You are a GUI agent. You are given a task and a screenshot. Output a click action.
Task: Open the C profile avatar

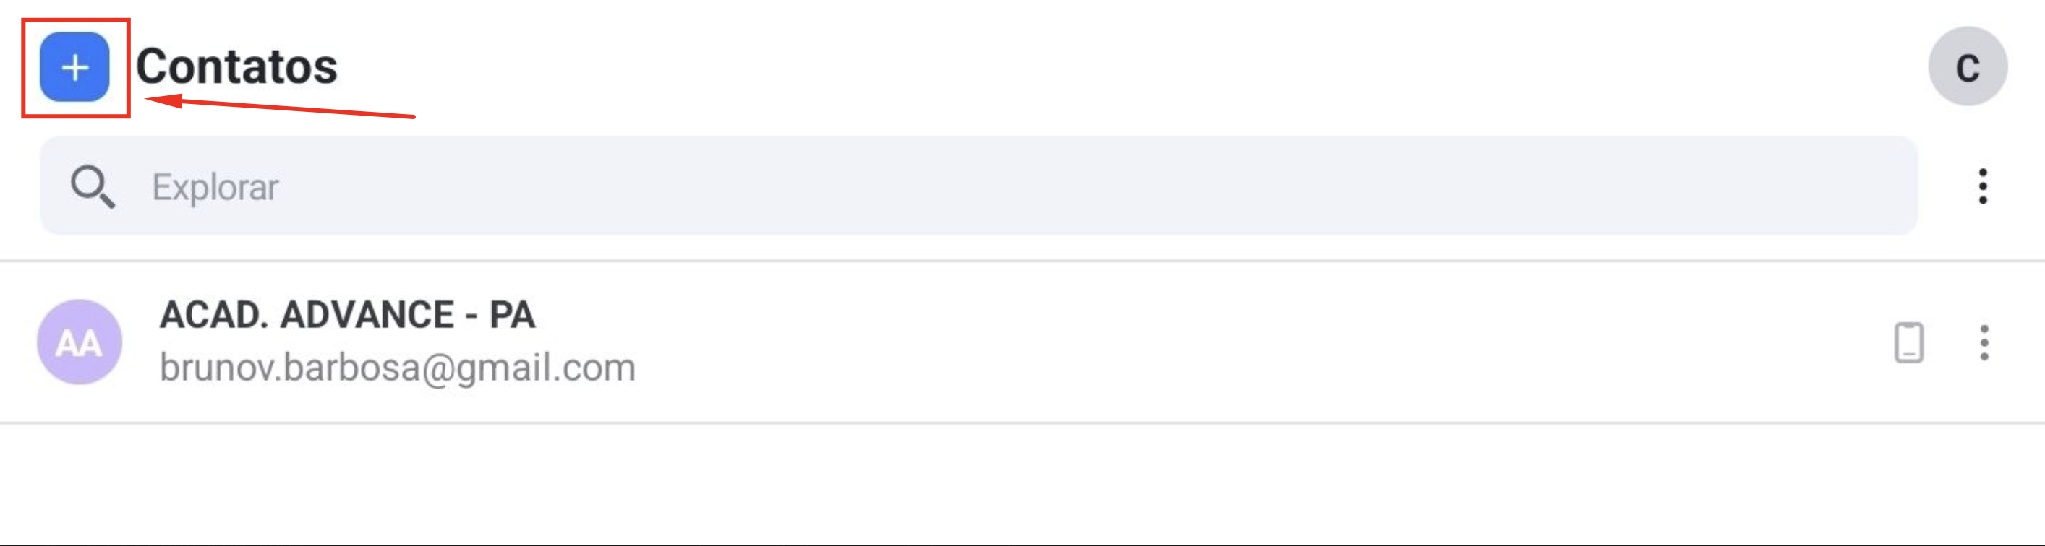point(1967,66)
